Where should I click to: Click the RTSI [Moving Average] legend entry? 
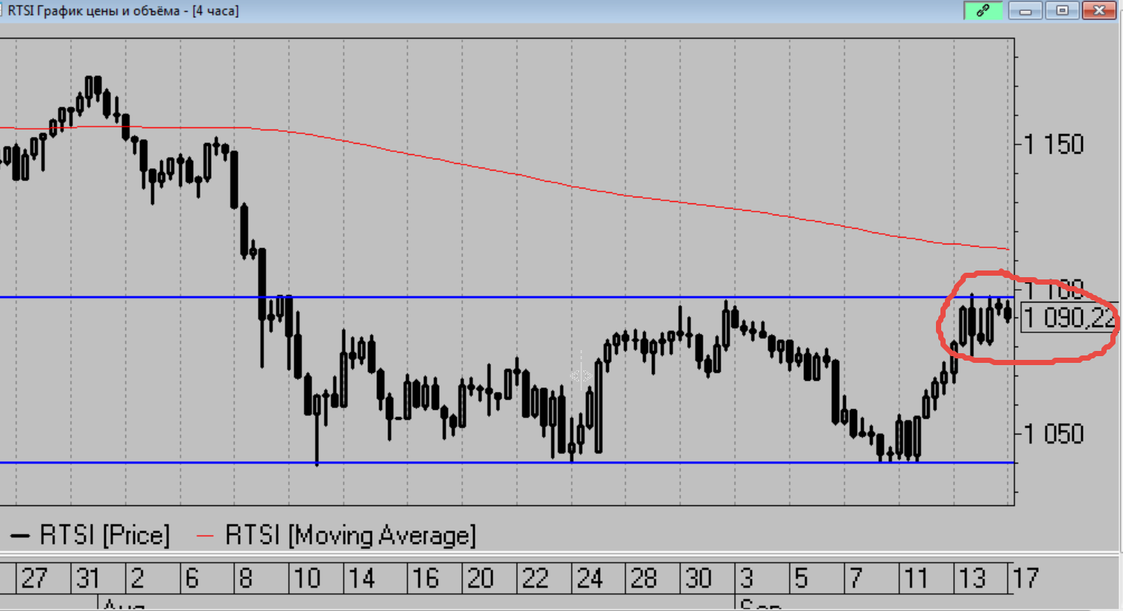coord(350,535)
